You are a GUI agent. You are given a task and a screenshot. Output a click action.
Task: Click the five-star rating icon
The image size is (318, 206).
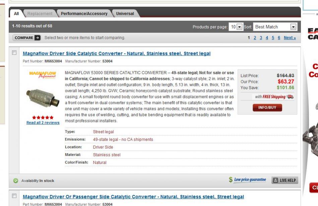[x=43, y=118]
